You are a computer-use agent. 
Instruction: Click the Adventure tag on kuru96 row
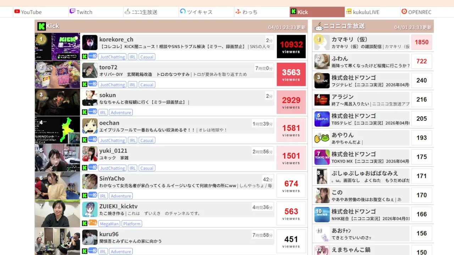pos(121,251)
